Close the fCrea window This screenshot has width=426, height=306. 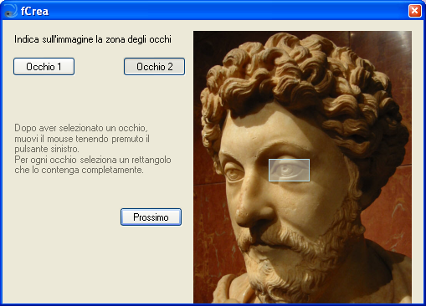(x=415, y=11)
